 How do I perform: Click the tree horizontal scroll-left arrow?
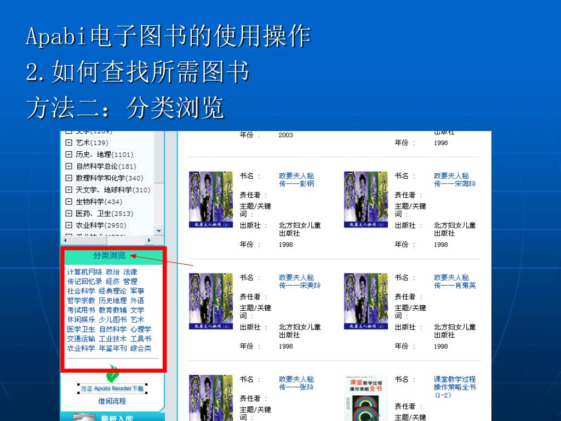pyautogui.click(x=66, y=240)
